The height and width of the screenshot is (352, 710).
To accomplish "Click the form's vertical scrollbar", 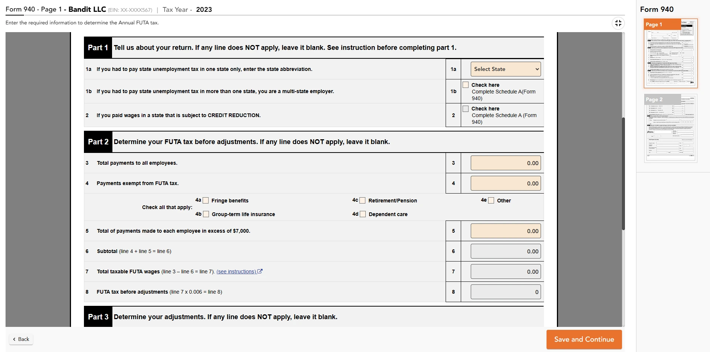I will point(623,174).
